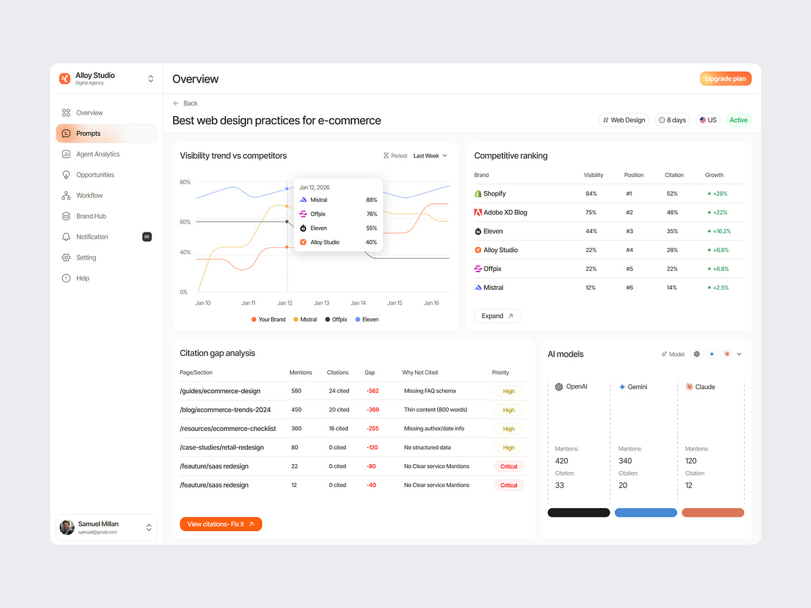Click the Jan 12 marker on the blue line

coord(287,189)
